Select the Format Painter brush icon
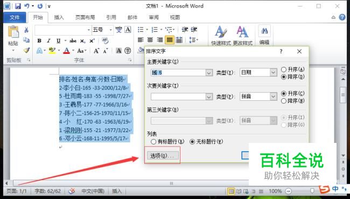Screen dimensions: 350x199 point(26,50)
